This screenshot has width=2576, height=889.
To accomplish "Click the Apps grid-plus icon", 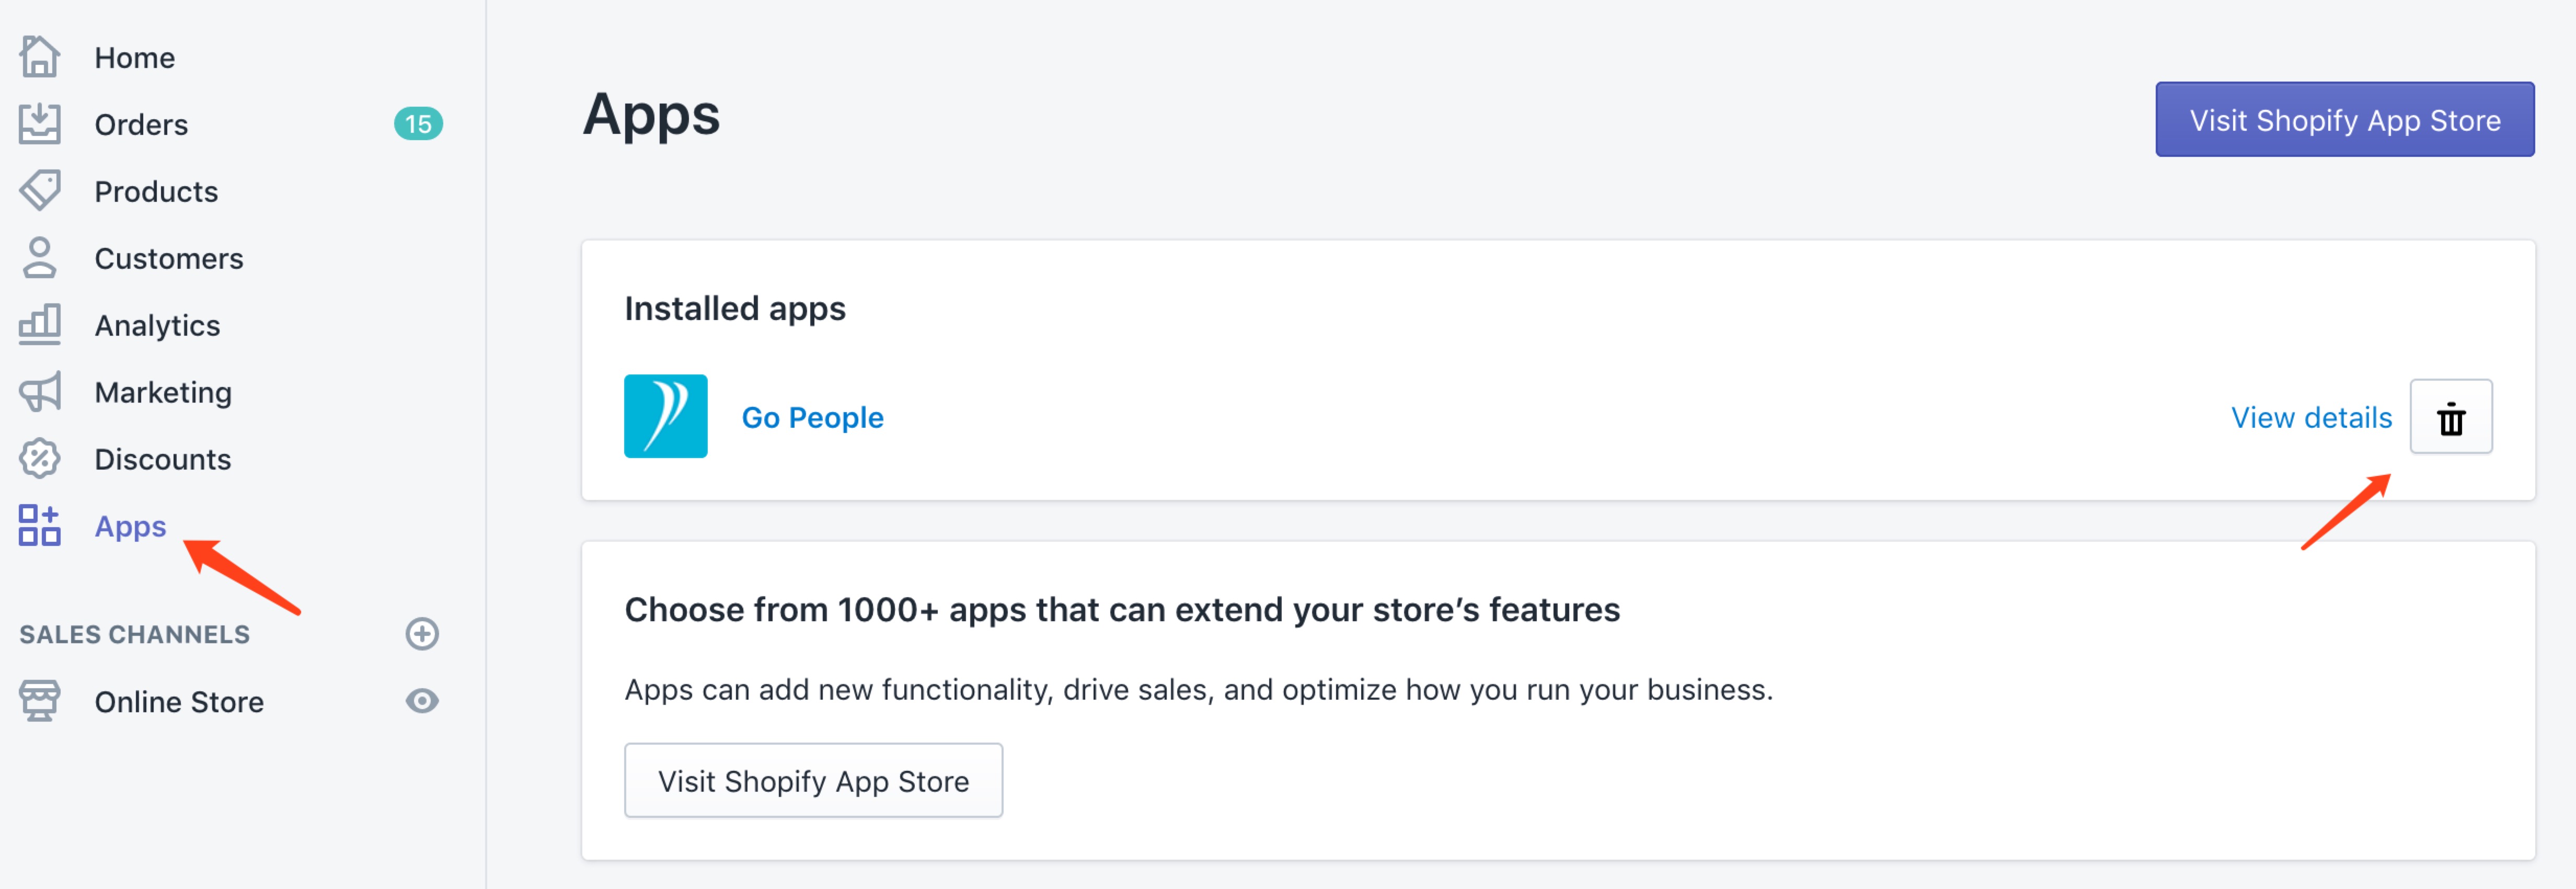I will point(40,526).
